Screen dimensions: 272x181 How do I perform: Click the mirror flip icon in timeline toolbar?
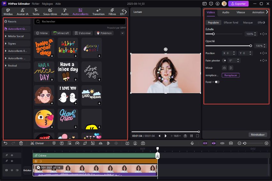(100, 143)
